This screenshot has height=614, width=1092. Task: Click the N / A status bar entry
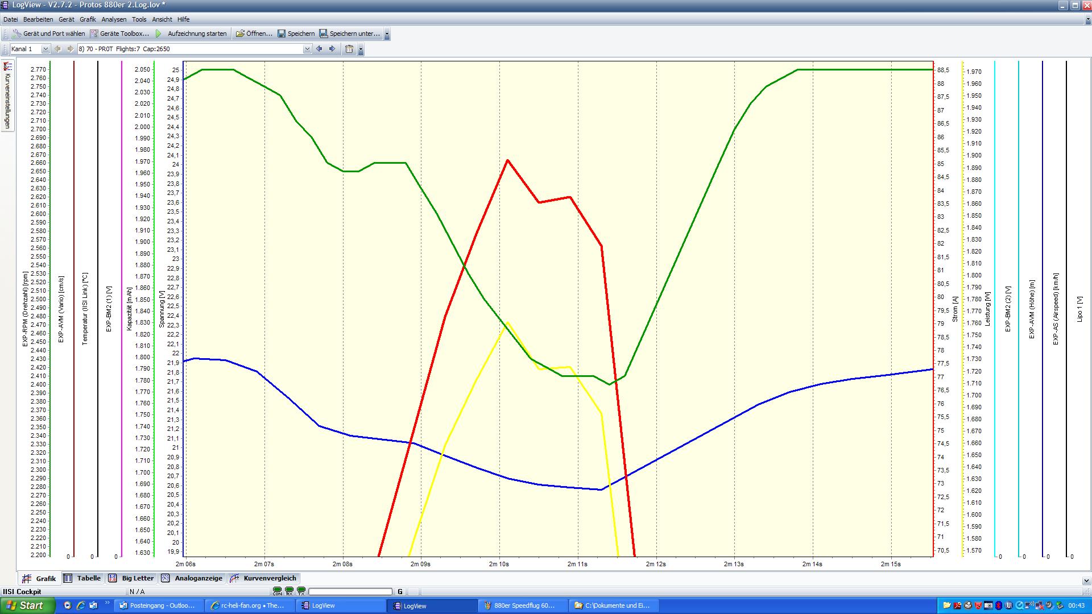coord(137,592)
